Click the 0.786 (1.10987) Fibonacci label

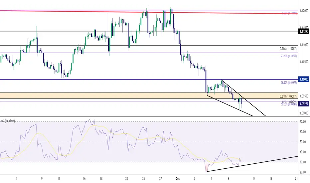click(x=288, y=49)
